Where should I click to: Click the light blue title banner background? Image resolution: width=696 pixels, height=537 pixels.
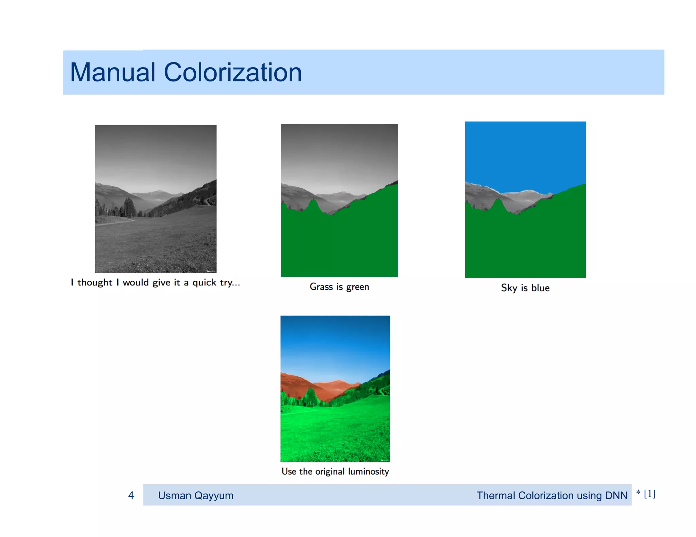point(476,72)
